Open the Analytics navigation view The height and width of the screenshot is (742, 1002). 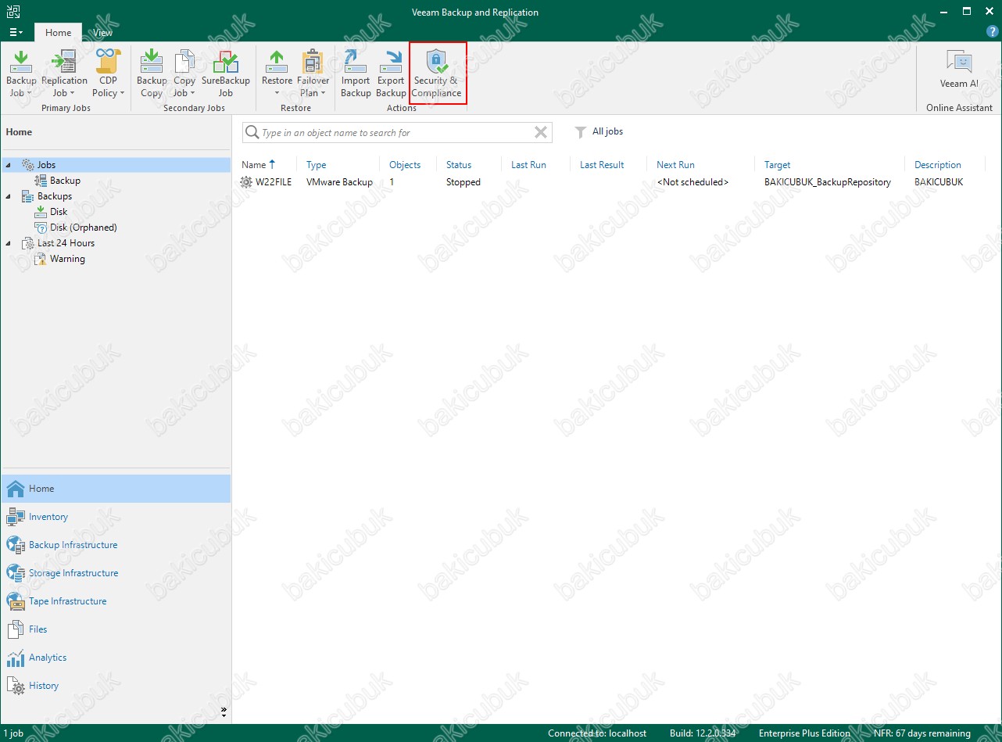(116, 658)
